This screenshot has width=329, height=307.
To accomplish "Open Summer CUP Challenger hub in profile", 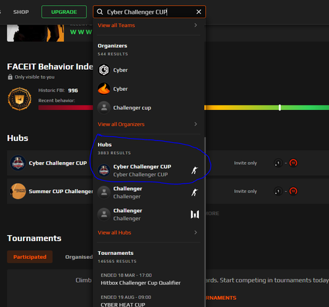I will click(61, 191).
